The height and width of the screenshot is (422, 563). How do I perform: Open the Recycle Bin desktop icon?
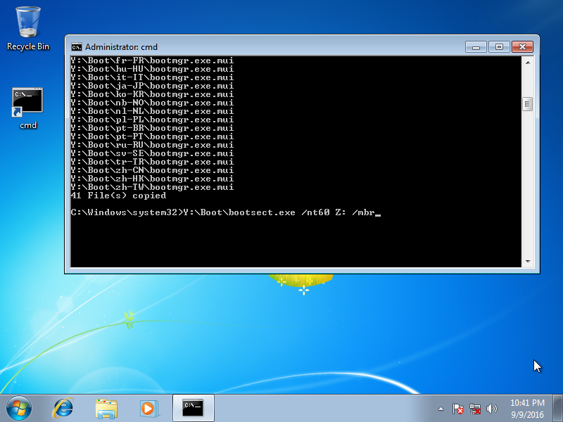click(28, 29)
